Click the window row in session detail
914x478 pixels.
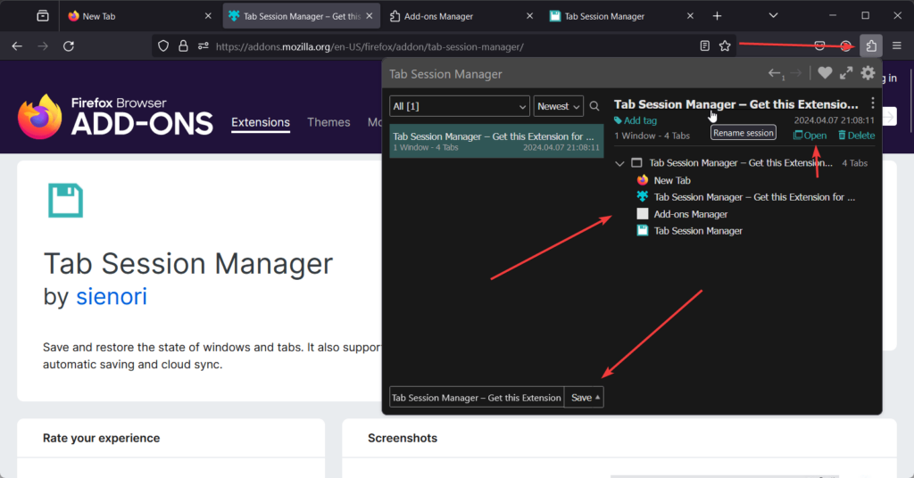740,163
